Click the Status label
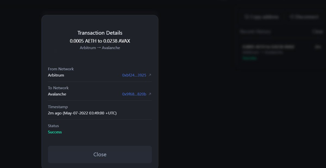Viewport: 326px width, 168px height. pyautogui.click(x=54, y=126)
